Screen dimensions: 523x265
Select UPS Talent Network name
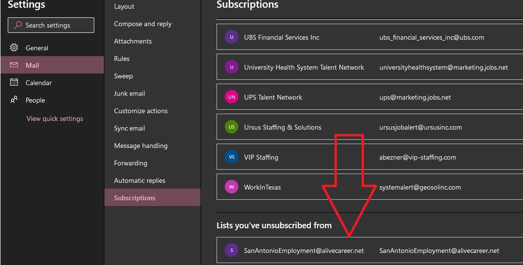pyautogui.click(x=273, y=98)
